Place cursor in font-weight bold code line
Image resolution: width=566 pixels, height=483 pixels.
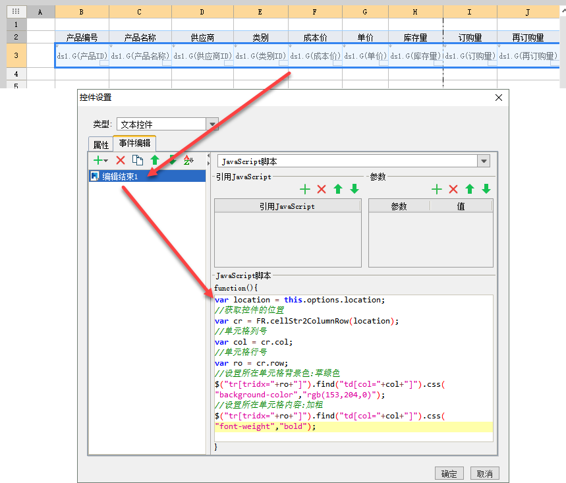pos(354,426)
